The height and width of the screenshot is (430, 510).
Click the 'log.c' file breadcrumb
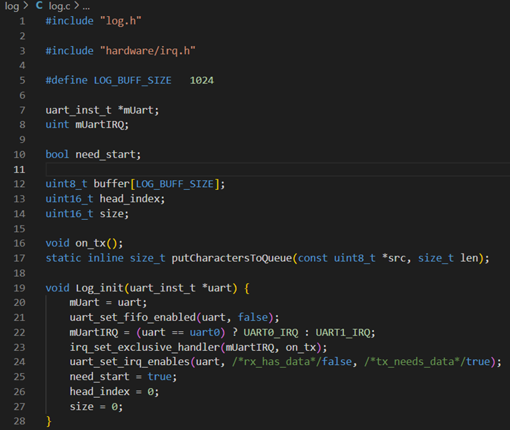(59, 6)
